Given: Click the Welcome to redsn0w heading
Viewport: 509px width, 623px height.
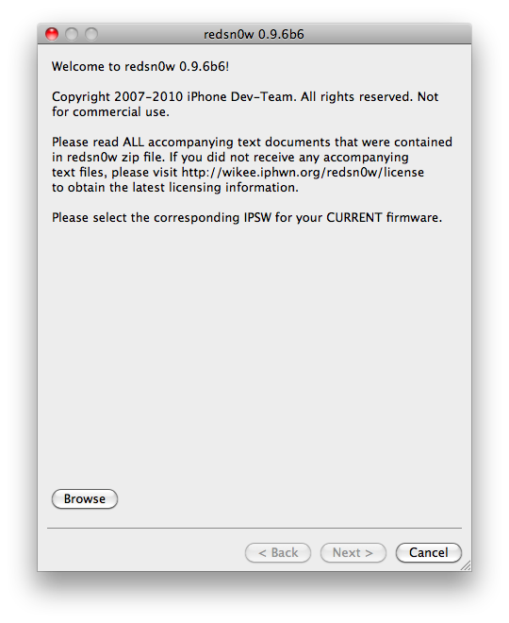Looking at the screenshot, I should click(x=140, y=66).
